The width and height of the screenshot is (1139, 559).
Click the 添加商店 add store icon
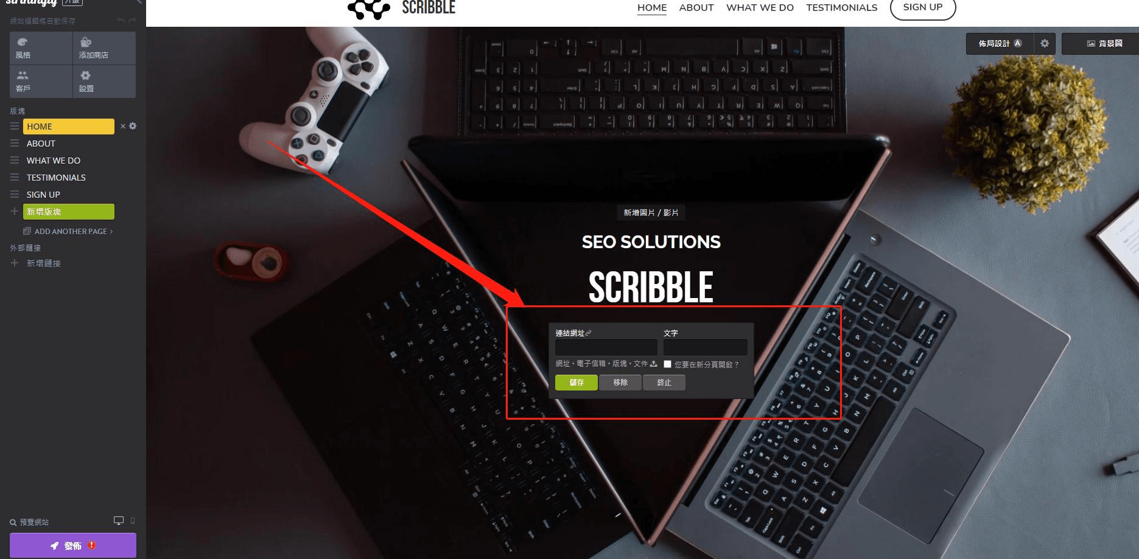pos(104,47)
